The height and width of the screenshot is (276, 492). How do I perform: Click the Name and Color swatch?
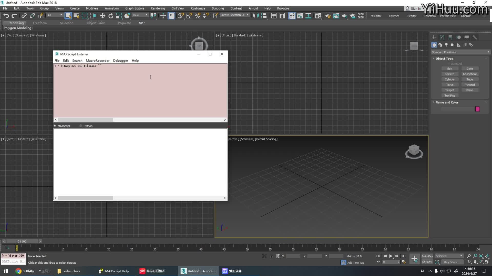[x=478, y=109]
